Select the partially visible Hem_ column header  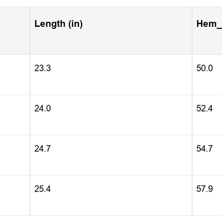click(207, 30)
